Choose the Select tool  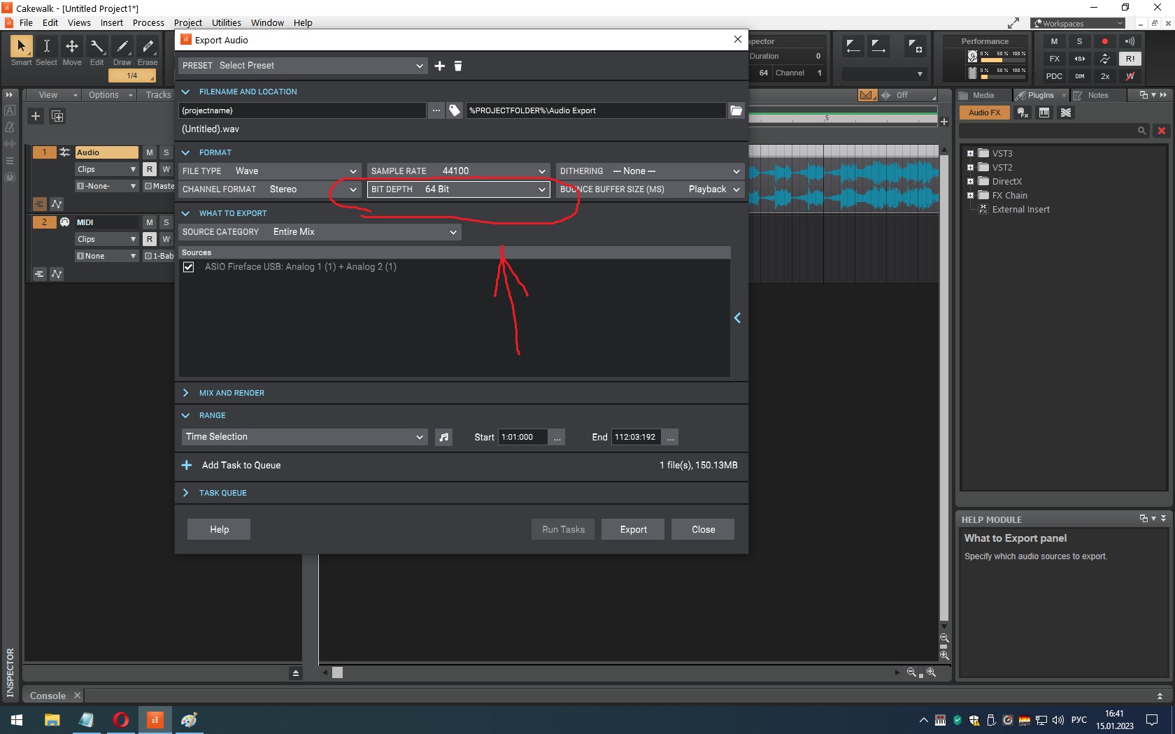click(x=46, y=47)
